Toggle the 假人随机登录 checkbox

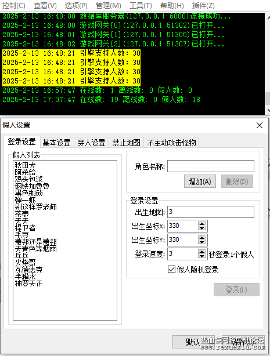click(171, 270)
